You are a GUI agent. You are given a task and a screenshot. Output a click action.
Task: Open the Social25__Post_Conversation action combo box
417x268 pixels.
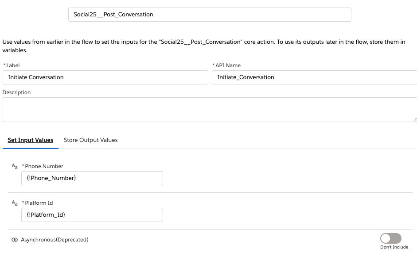[210, 14]
